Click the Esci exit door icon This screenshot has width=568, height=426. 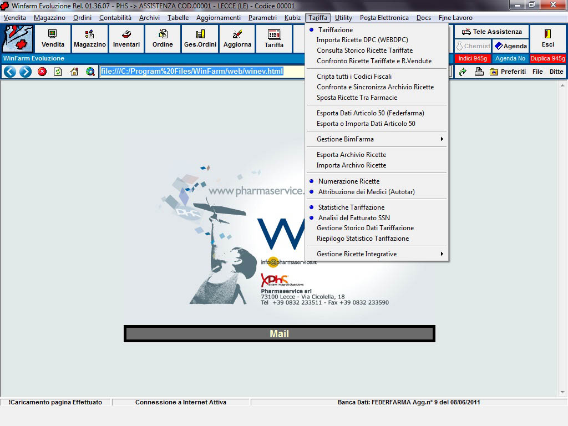coord(547,38)
